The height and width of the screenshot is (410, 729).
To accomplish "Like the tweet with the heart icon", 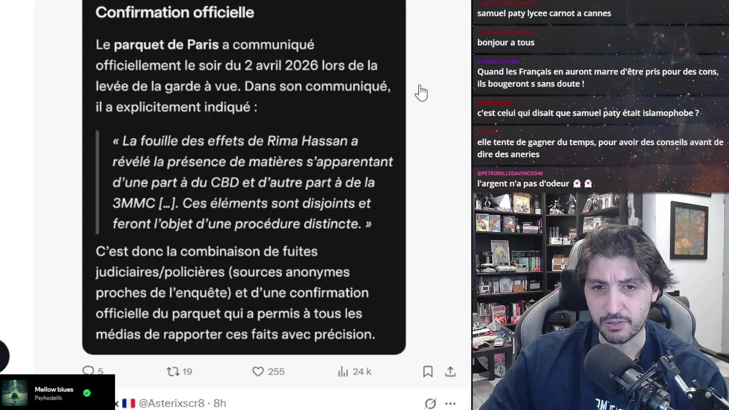I will pos(258,371).
